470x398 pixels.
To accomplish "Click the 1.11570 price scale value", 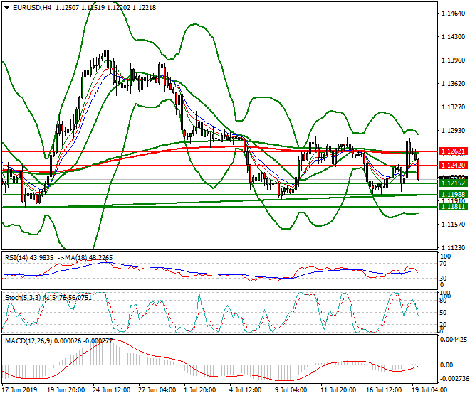I will (453, 224).
